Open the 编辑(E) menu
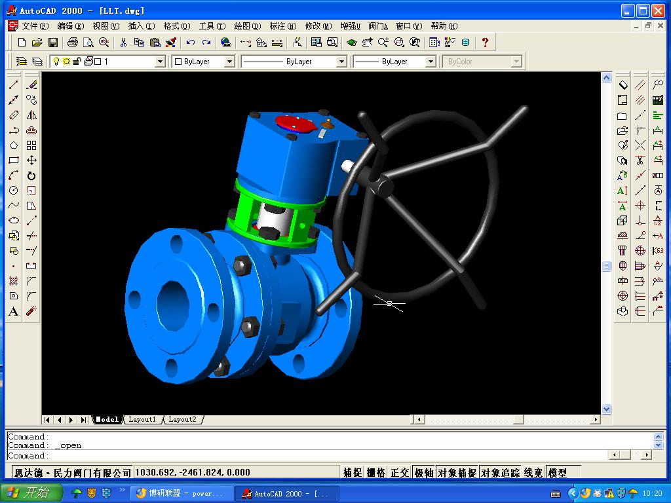 (71, 26)
